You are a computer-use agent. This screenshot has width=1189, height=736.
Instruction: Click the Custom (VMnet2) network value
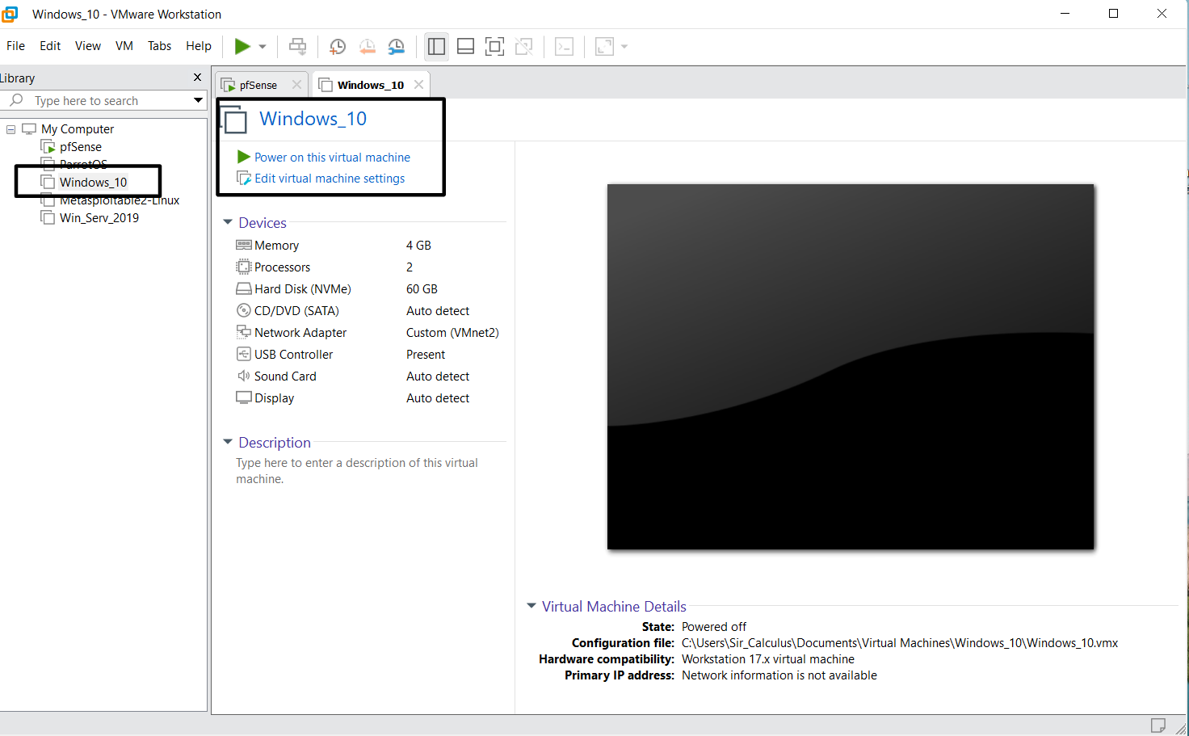coord(452,333)
